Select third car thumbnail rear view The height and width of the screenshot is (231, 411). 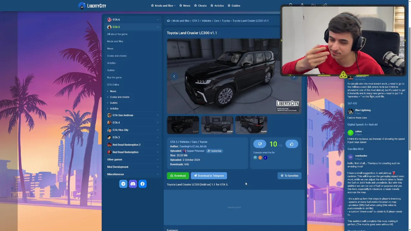(251, 125)
